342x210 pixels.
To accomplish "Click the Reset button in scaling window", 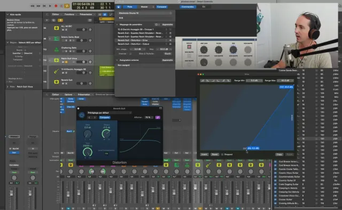I will pos(215,154).
